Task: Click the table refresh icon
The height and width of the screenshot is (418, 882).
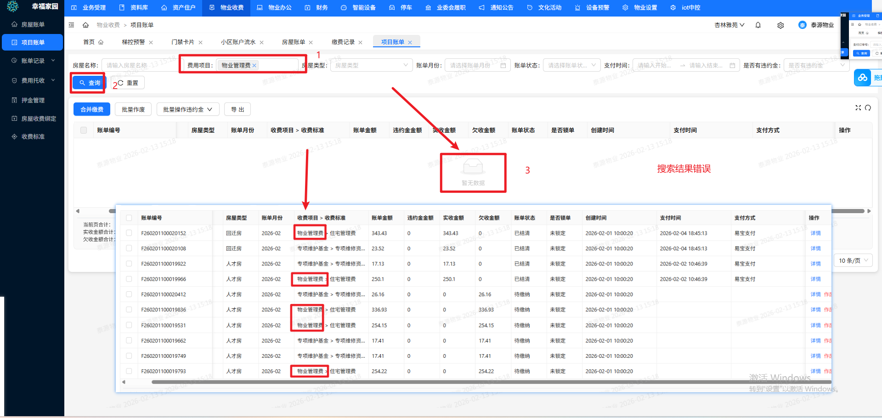Action: (868, 108)
